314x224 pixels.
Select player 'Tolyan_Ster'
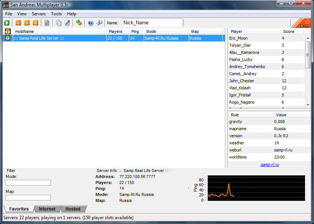240,46
